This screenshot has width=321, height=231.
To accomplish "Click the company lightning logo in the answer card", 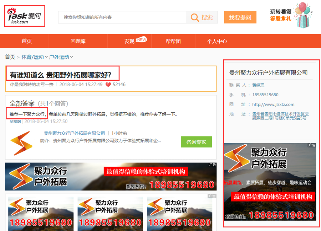I will [x=21, y=143].
